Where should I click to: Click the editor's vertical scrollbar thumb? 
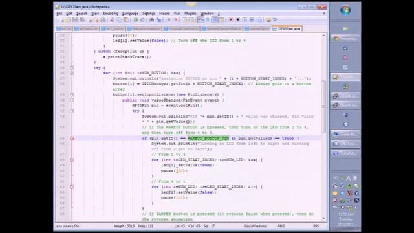pyautogui.click(x=323, y=107)
